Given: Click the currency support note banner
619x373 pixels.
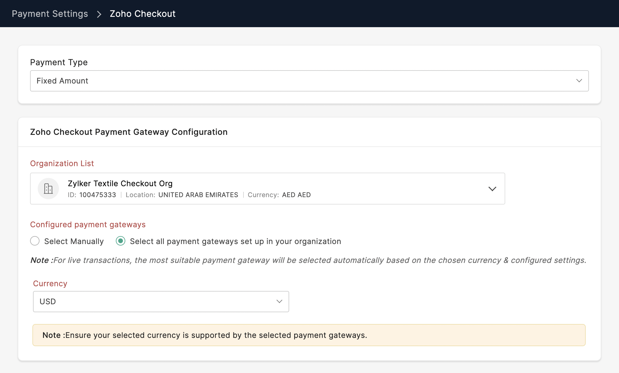Looking at the screenshot, I should pyautogui.click(x=309, y=335).
